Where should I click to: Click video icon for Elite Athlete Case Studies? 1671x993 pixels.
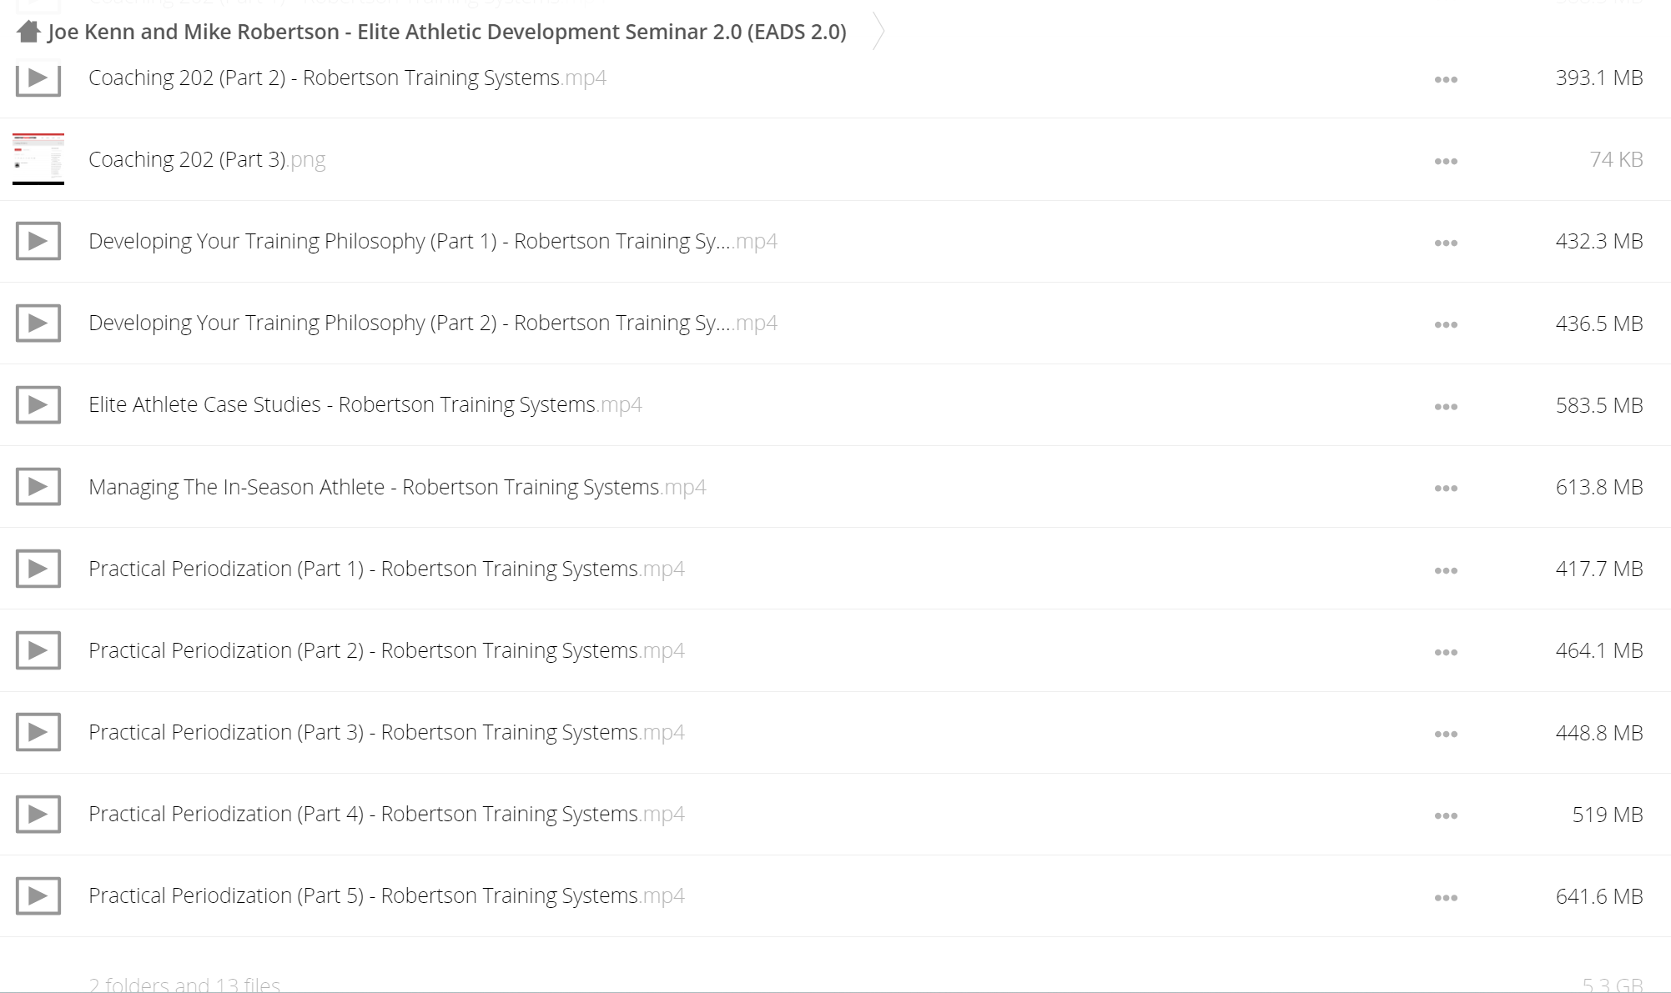(38, 405)
